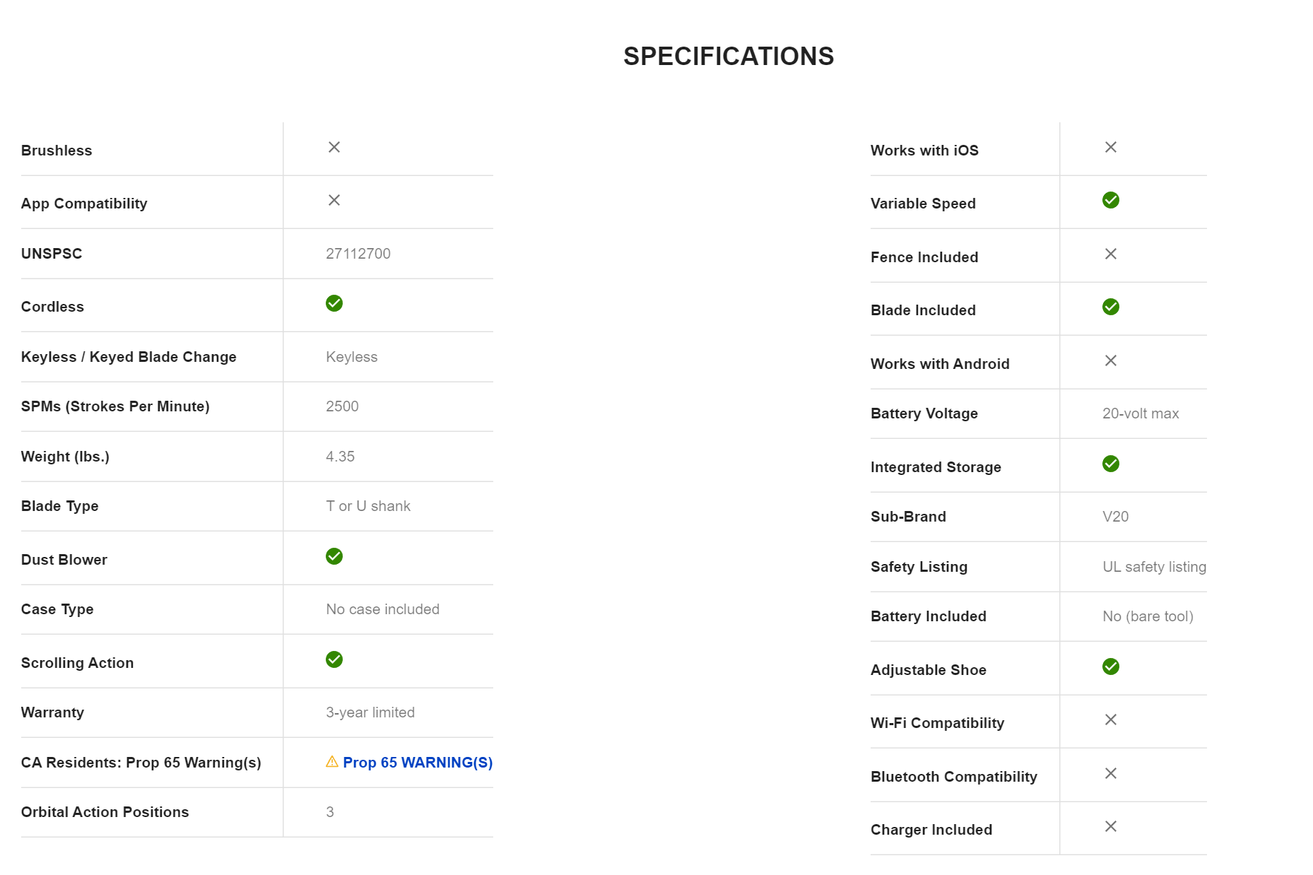Click the Scrolling Action green checkmark
This screenshot has width=1313, height=875.
(334, 659)
